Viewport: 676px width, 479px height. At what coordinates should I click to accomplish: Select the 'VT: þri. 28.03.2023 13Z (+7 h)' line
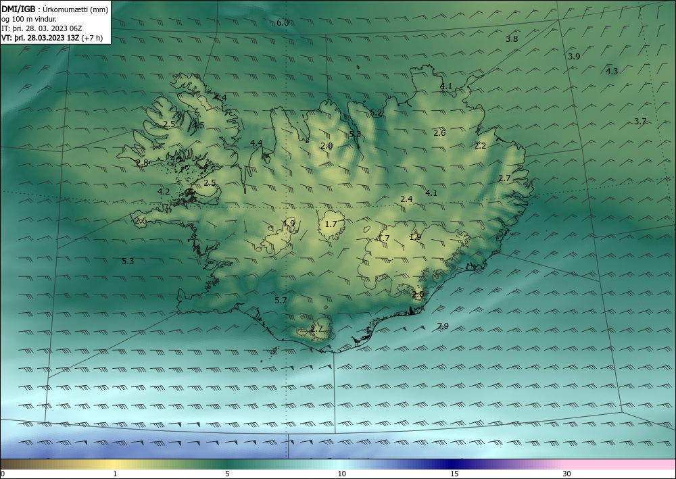tap(52, 38)
